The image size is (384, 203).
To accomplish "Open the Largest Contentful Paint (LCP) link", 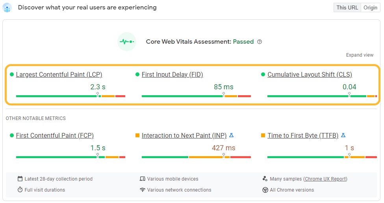I will (59, 74).
